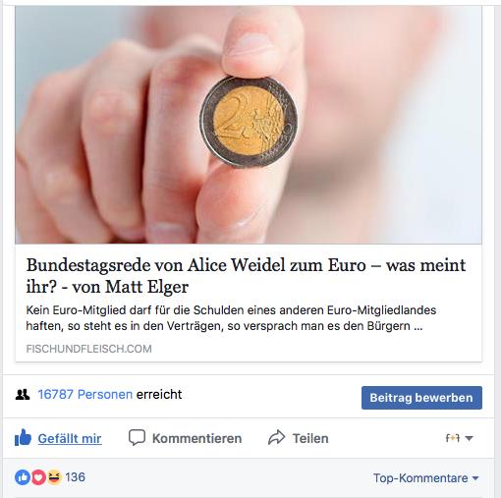The height and width of the screenshot is (498, 501).
Task: Click the red heart reaction icon
Action: [38, 477]
